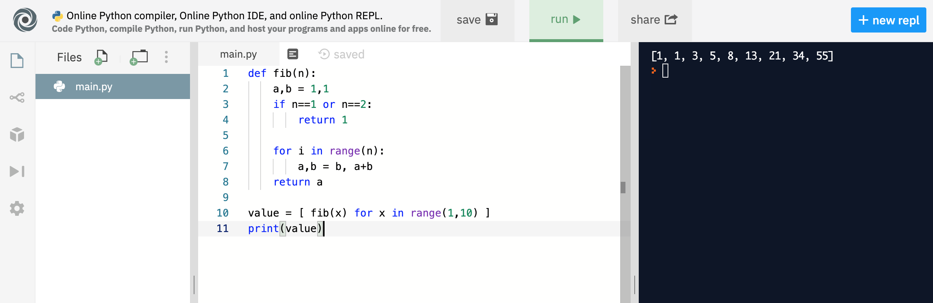Create a new repl
The height and width of the screenshot is (303, 933).
888,20
